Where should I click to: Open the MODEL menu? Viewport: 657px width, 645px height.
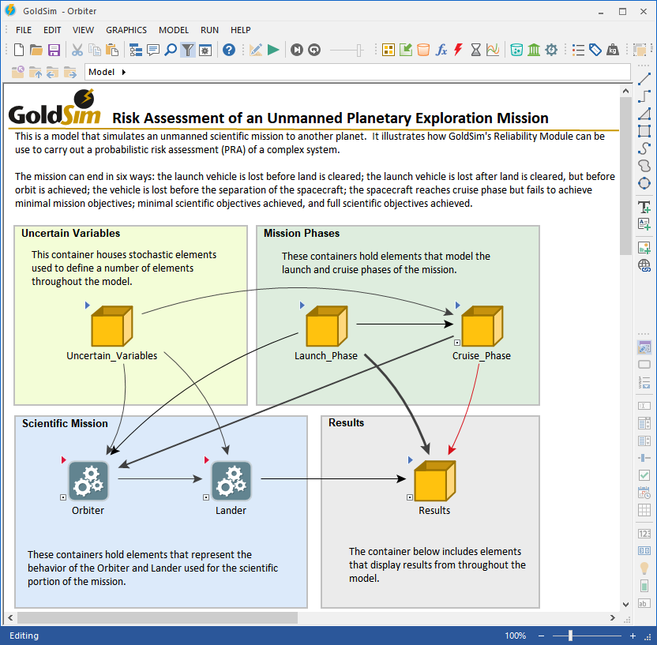[x=174, y=30]
